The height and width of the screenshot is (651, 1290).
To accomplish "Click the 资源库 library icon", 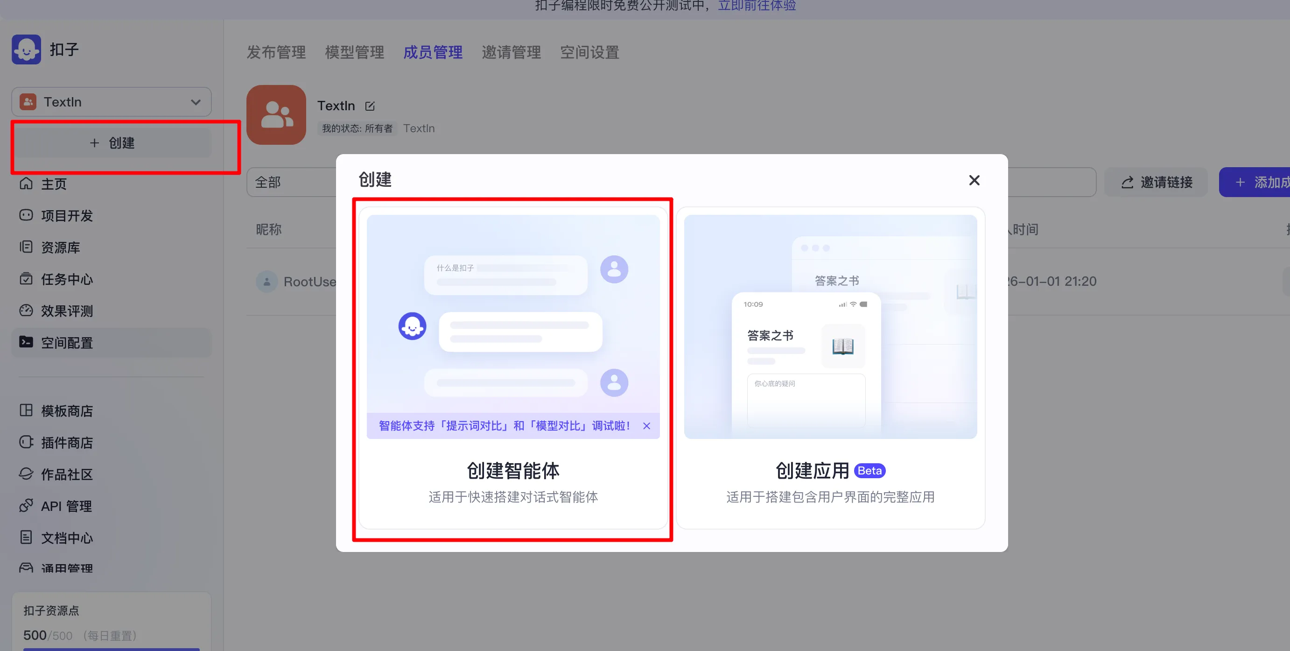I will (26, 247).
